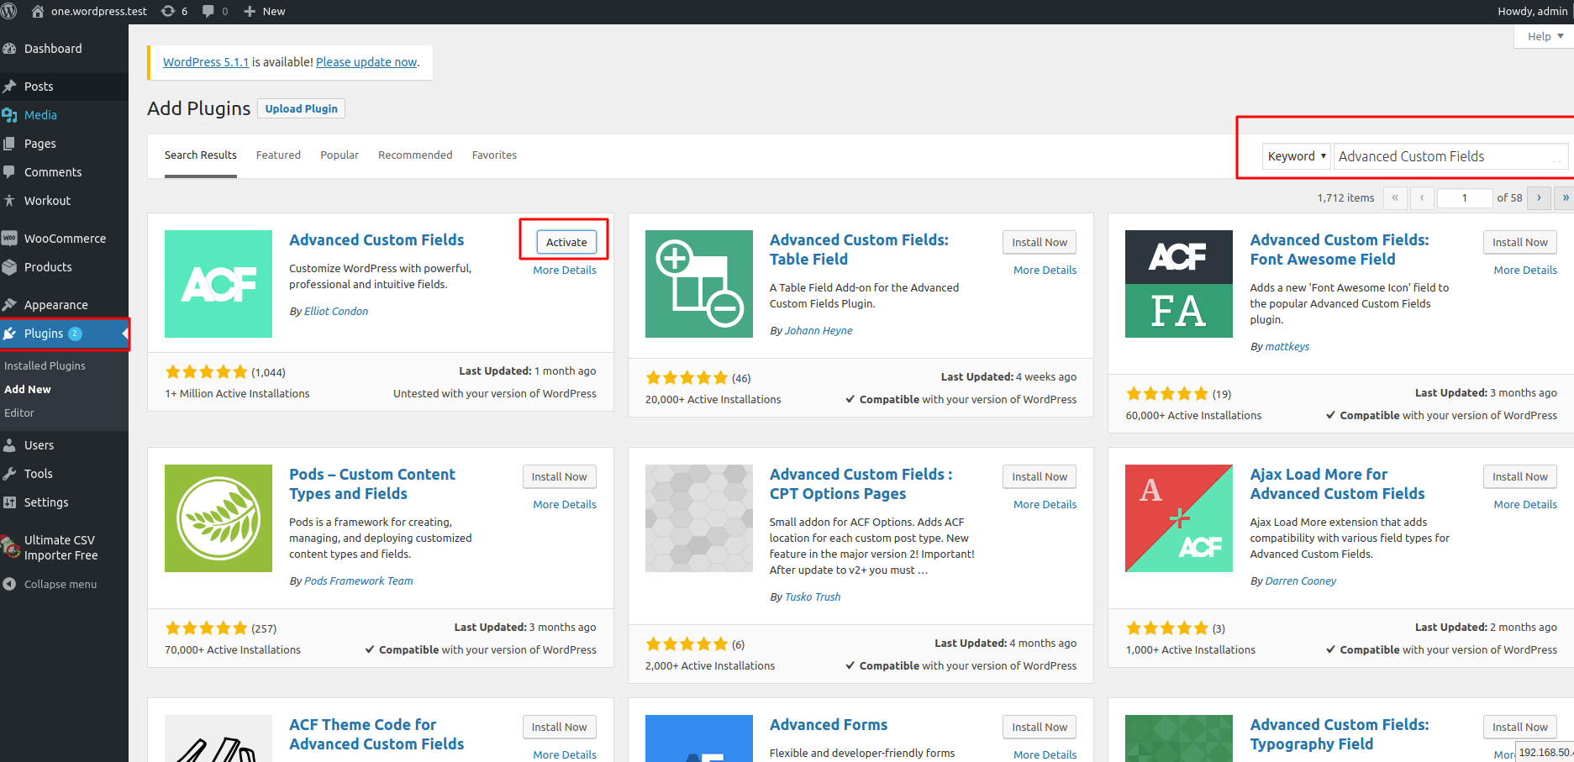Install the Font Awesome Field plugin
Viewport: 1574px width, 762px height.
coord(1519,242)
